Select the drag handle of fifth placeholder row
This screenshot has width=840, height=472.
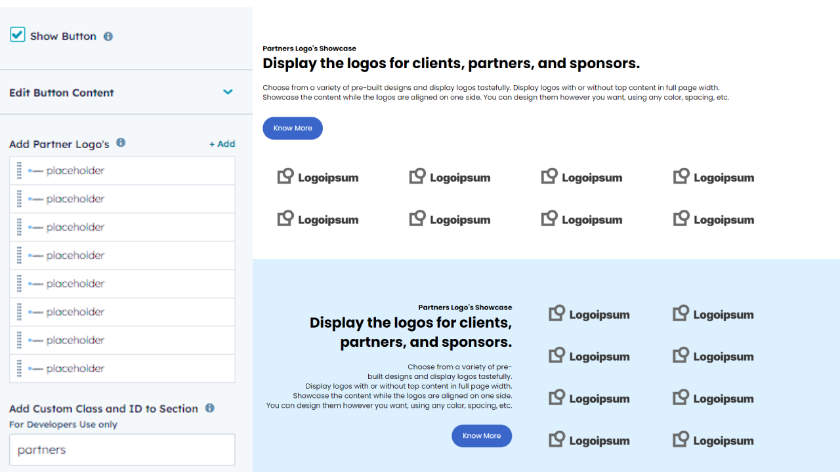[19, 283]
